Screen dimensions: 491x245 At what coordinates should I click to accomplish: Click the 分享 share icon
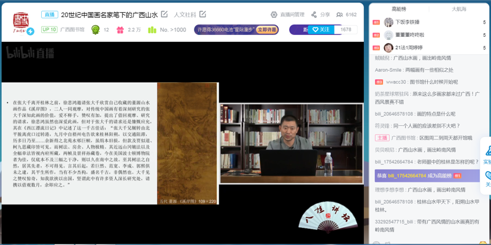(314, 15)
